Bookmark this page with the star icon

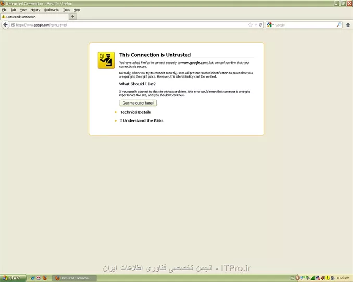[x=250, y=25]
